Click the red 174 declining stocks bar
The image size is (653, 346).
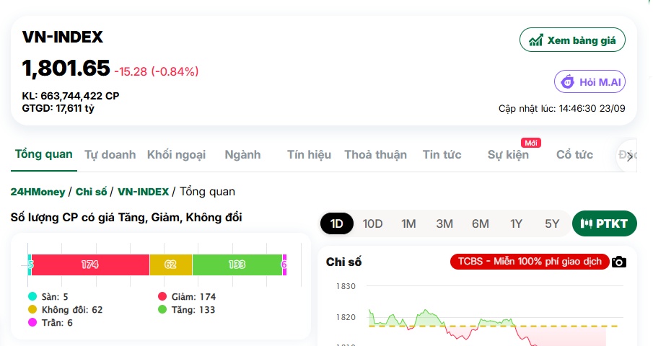[x=90, y=265]
